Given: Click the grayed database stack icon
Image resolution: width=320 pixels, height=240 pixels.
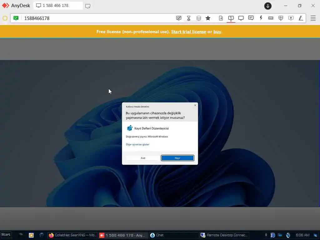Looking at the screenshot, I should coord(198,18).
